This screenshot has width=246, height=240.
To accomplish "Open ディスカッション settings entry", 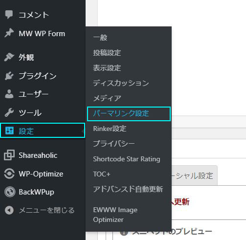I will pyautogui.click(x=121, y=83).
